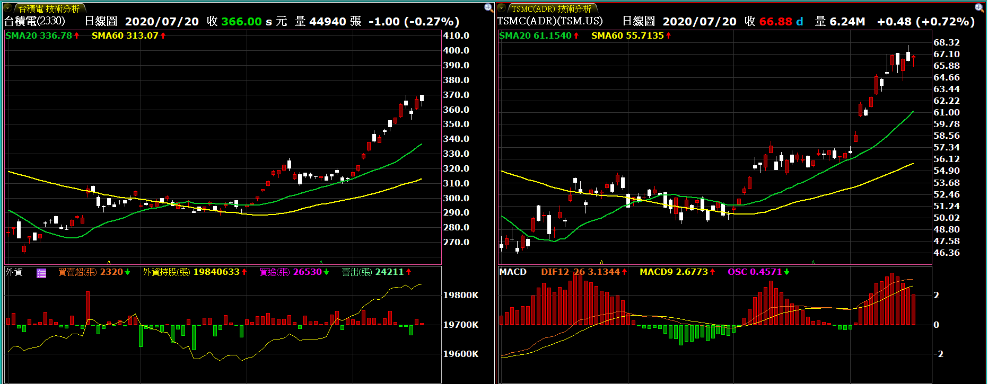The width and height of the screenshot is (988, 384).
Task: Click green triangle marker under 台積電 price chart
Action: point(321,262)
